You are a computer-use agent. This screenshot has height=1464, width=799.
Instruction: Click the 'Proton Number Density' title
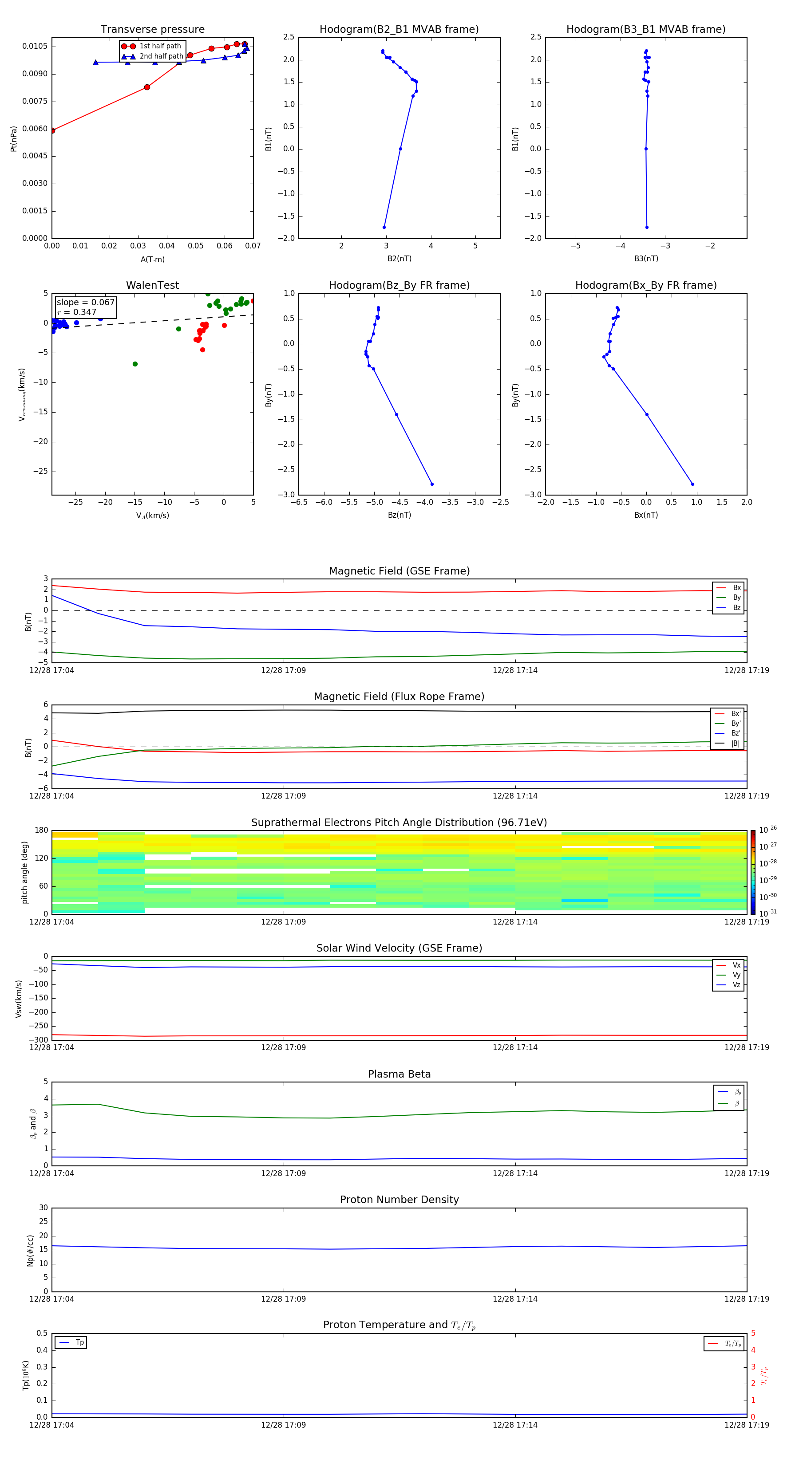tap(399, 1200)
